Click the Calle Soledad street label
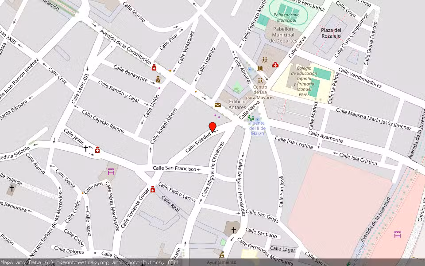Image resolution: width=425 pixels, height=266 pixels. pyautogui.click(x=199, y=142)
